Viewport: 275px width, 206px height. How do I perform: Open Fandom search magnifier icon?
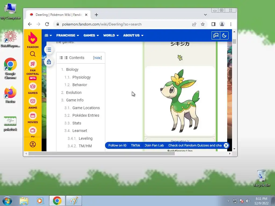pyautogui.click(x=32, y=54)
